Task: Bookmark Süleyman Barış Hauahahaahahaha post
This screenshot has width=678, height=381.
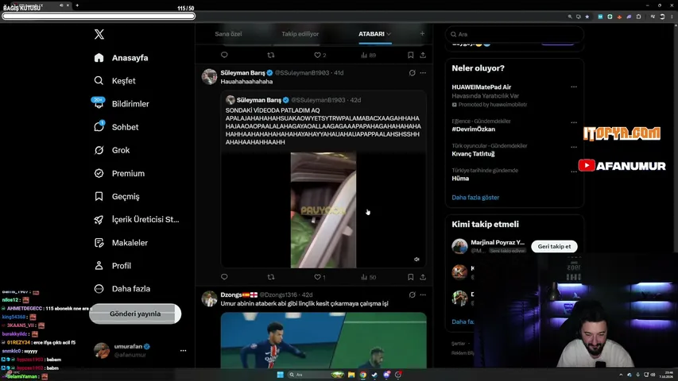Action: (x=410, y=277)
